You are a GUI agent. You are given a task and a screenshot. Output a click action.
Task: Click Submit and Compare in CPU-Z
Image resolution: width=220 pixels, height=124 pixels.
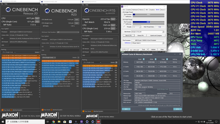tap(156, 36)
